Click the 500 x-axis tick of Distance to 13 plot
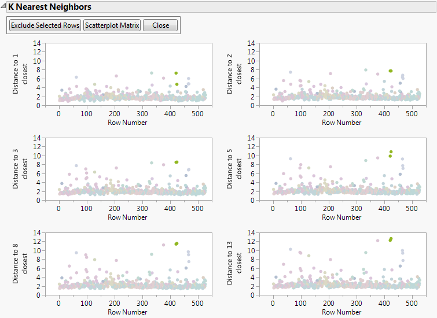The height and width of the screenshot is (318, 437). (412, 303)
